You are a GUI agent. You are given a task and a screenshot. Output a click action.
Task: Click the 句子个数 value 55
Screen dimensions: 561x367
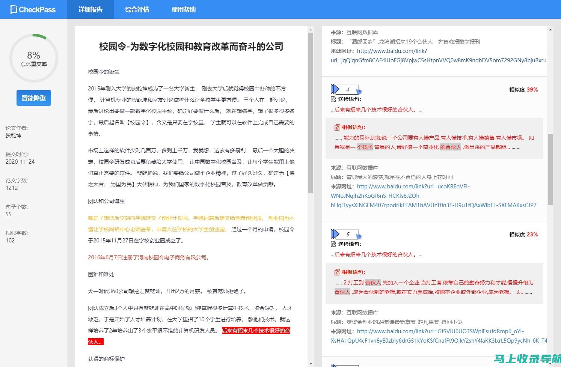pyautogui.click(x=9, y=214)
